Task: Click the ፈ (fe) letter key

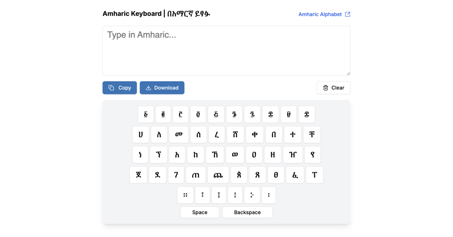Action: pyautogui.click(x=295, y=175)
